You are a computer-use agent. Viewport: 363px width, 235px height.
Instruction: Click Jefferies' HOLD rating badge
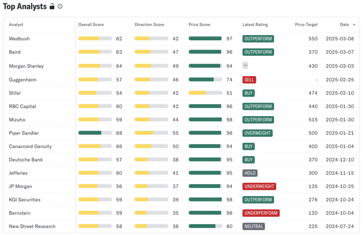click(250, 173)
